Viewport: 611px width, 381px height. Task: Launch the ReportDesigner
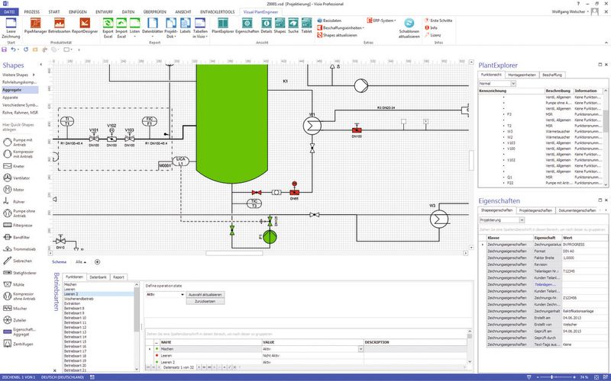coord(85,26)
